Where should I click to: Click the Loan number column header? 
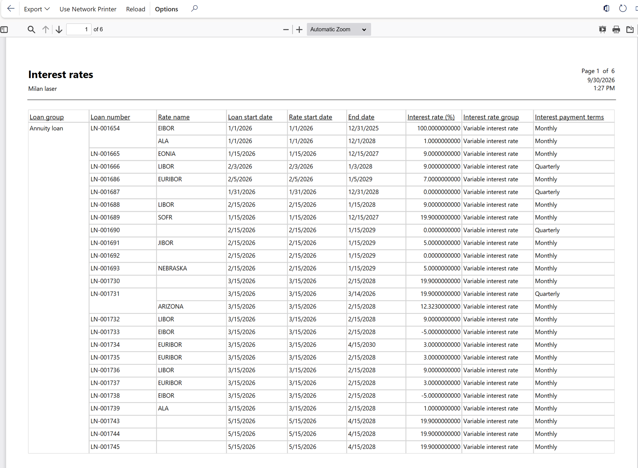coord(110,117)
